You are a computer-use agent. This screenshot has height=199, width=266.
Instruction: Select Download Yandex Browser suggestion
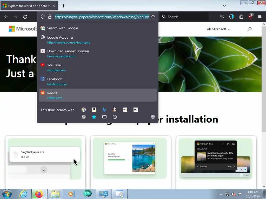coord(98,53)
